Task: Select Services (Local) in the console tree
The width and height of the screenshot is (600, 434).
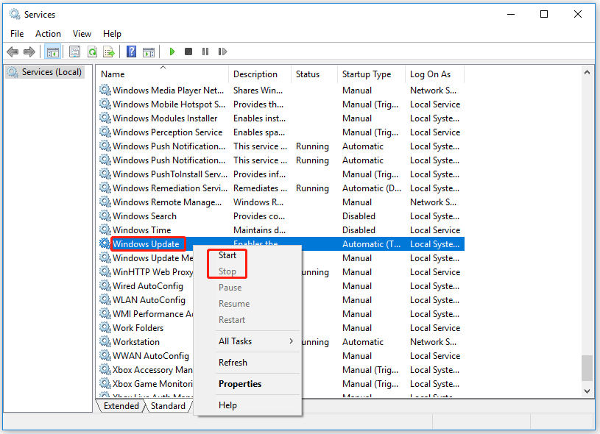Action: pos(45,72)
